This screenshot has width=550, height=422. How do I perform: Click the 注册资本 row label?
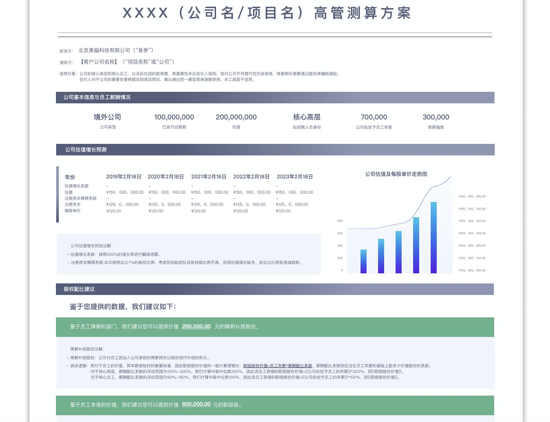(x=72, y=204)
